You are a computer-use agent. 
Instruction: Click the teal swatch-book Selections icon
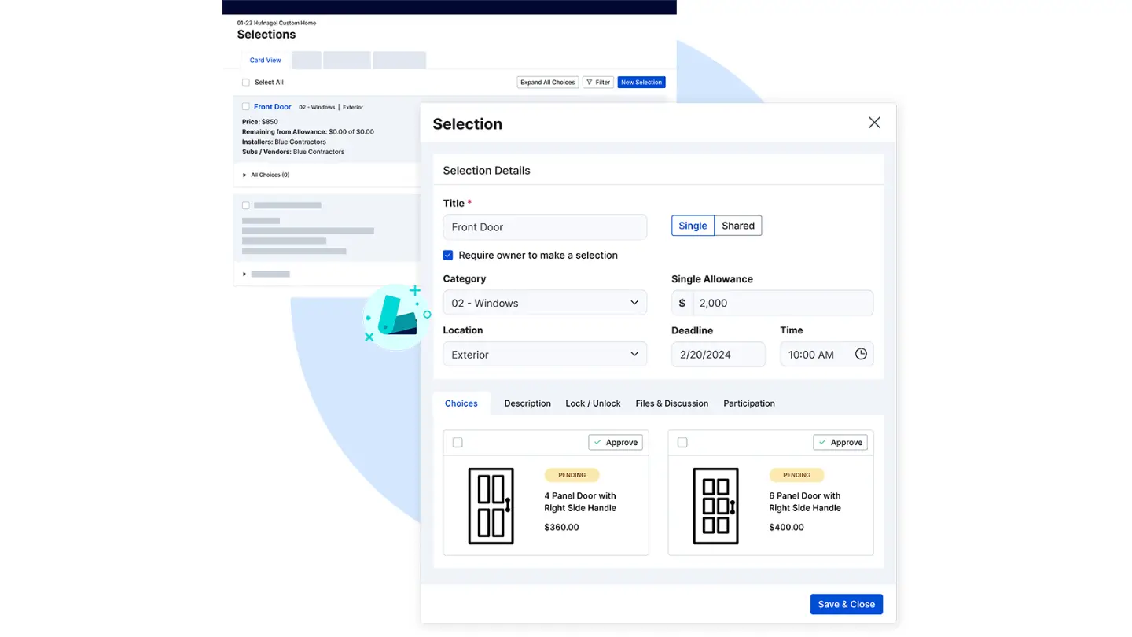(396, 317)
